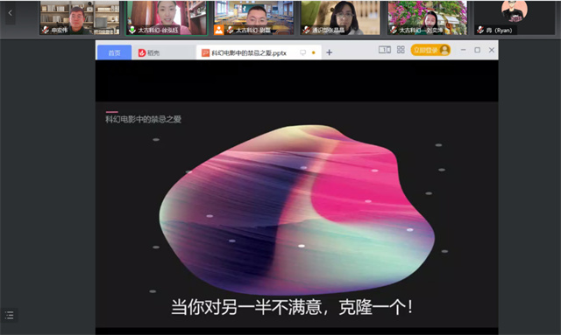This screenshot has height=335, width=561.
Task: Click the orange unsaved dot on pptx tab
Action: [314, 52]
